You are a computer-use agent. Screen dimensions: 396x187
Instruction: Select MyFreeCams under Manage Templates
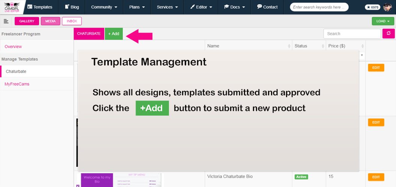tap(17, 84)
